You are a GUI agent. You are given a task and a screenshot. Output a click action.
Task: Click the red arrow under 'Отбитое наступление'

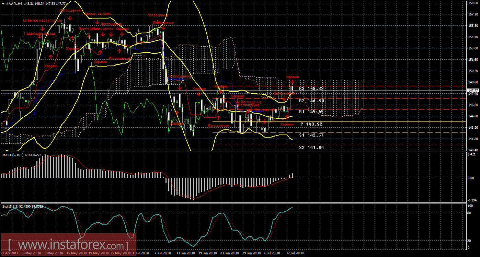click(42, 28)
